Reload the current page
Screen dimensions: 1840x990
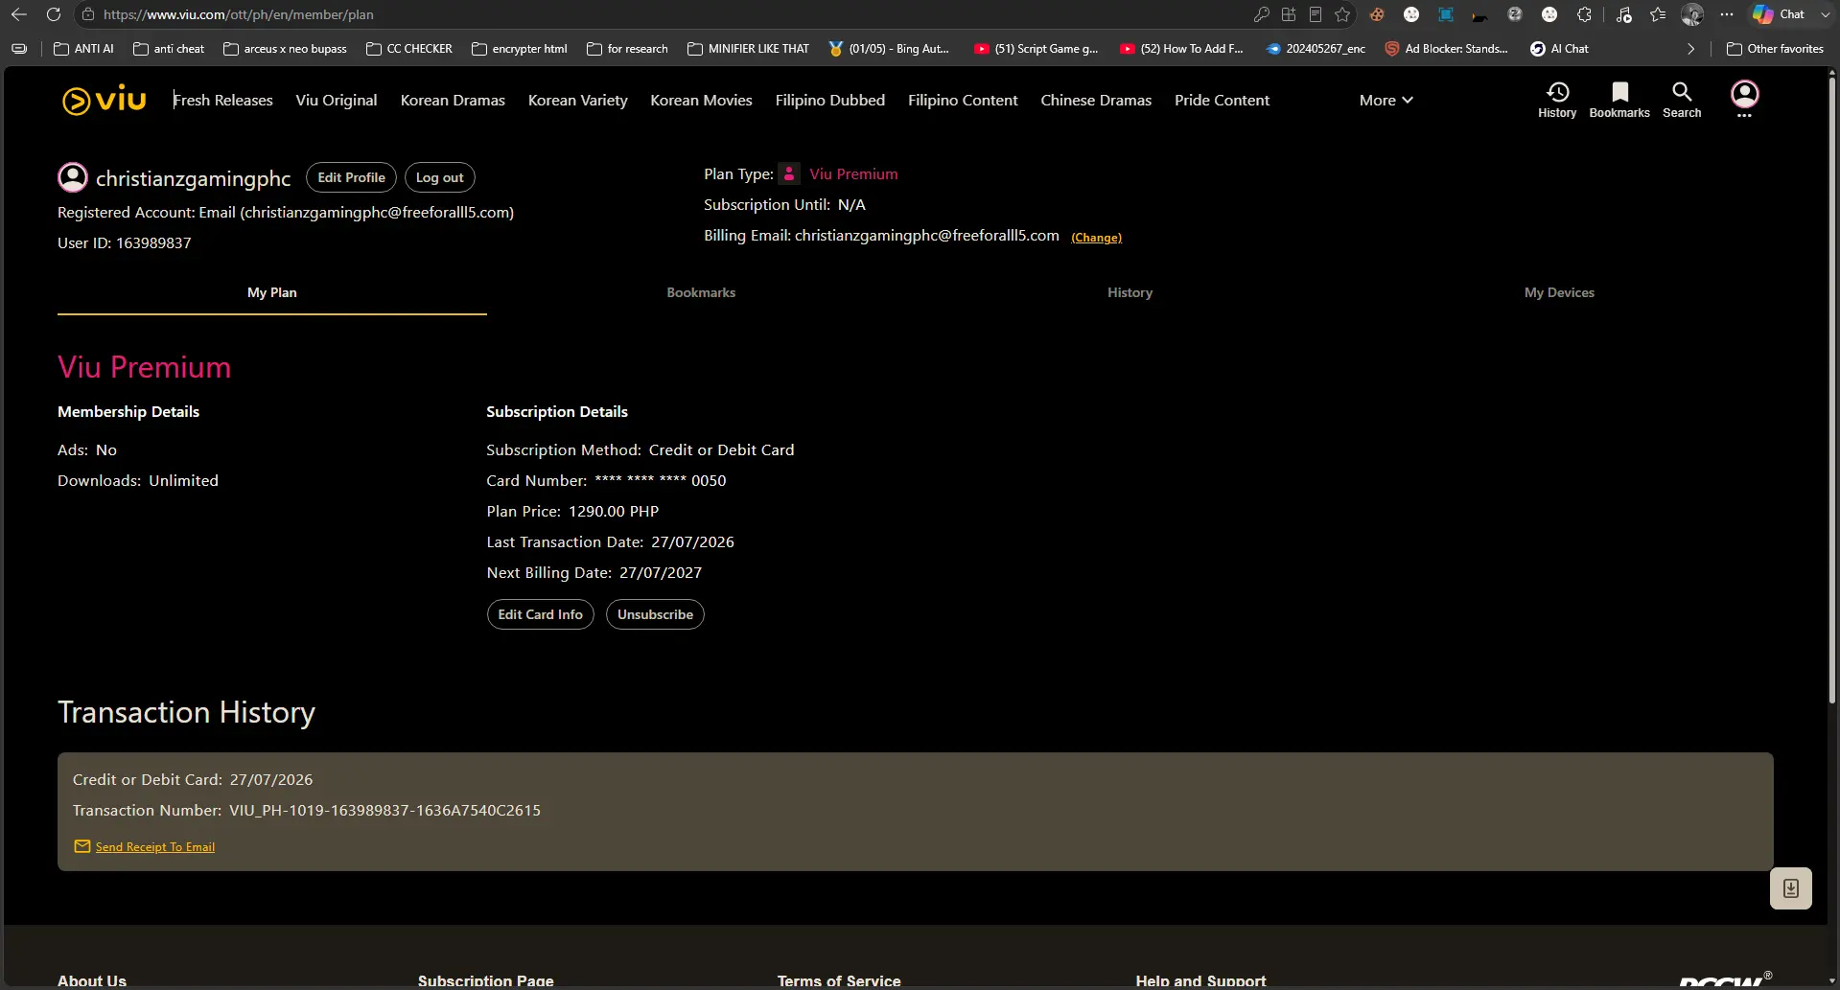tap(54, 14)
